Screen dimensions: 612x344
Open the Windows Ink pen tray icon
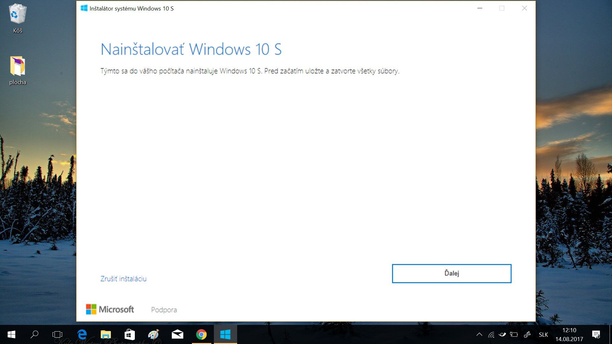[527, 334]
